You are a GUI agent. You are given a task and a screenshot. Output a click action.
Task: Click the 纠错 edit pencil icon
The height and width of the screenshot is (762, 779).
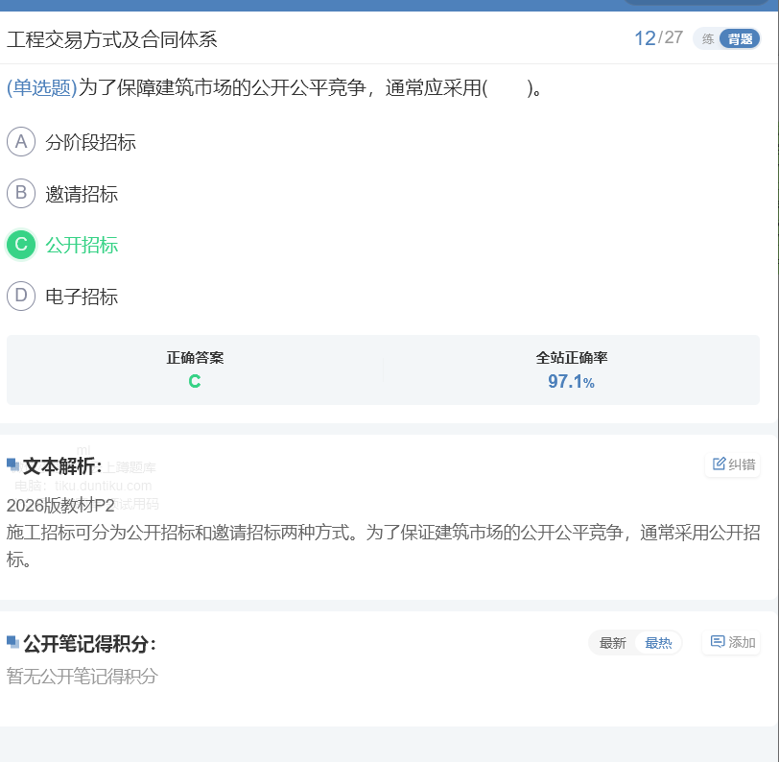click(x=720, y=465)
